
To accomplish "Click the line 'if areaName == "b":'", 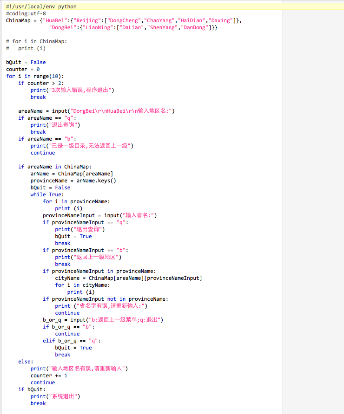I will point(47,139).
